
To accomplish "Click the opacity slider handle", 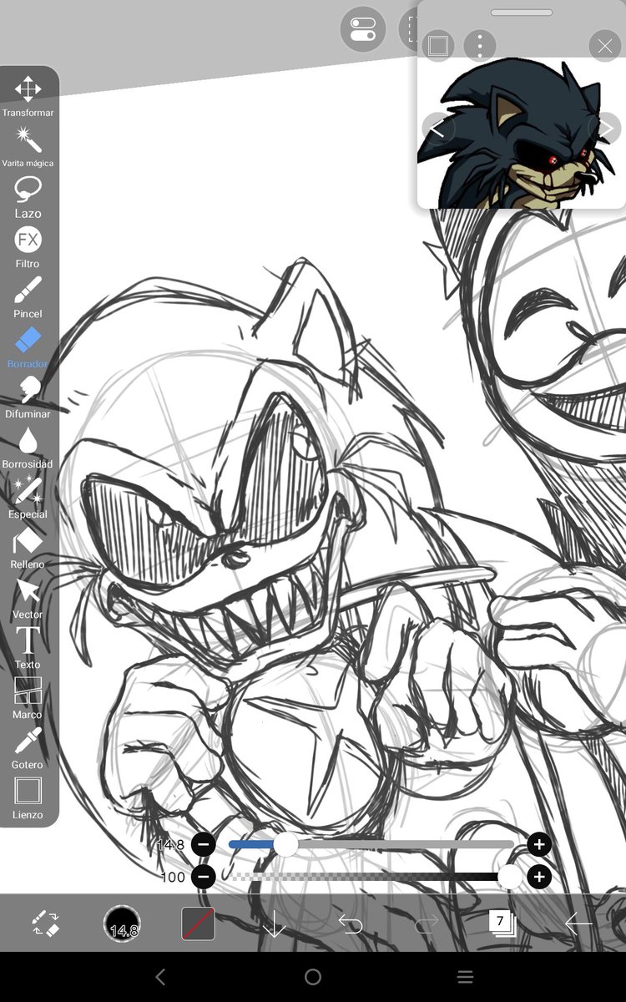I will (x=509, y=877).
